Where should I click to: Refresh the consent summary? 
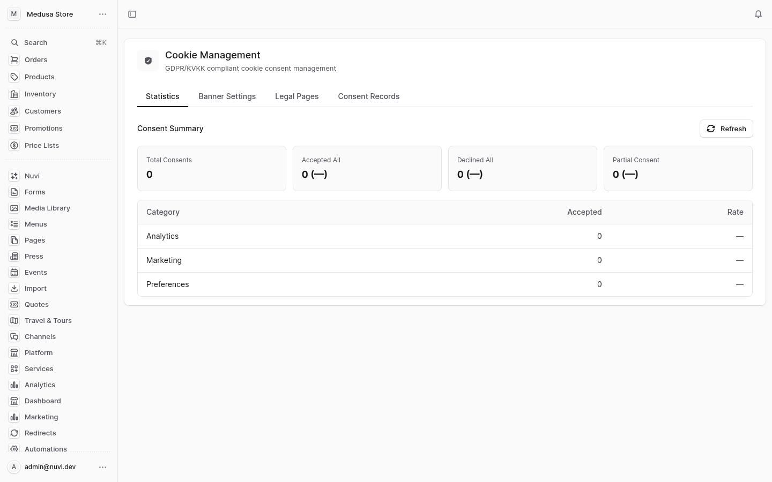click(x=726, y=129)
